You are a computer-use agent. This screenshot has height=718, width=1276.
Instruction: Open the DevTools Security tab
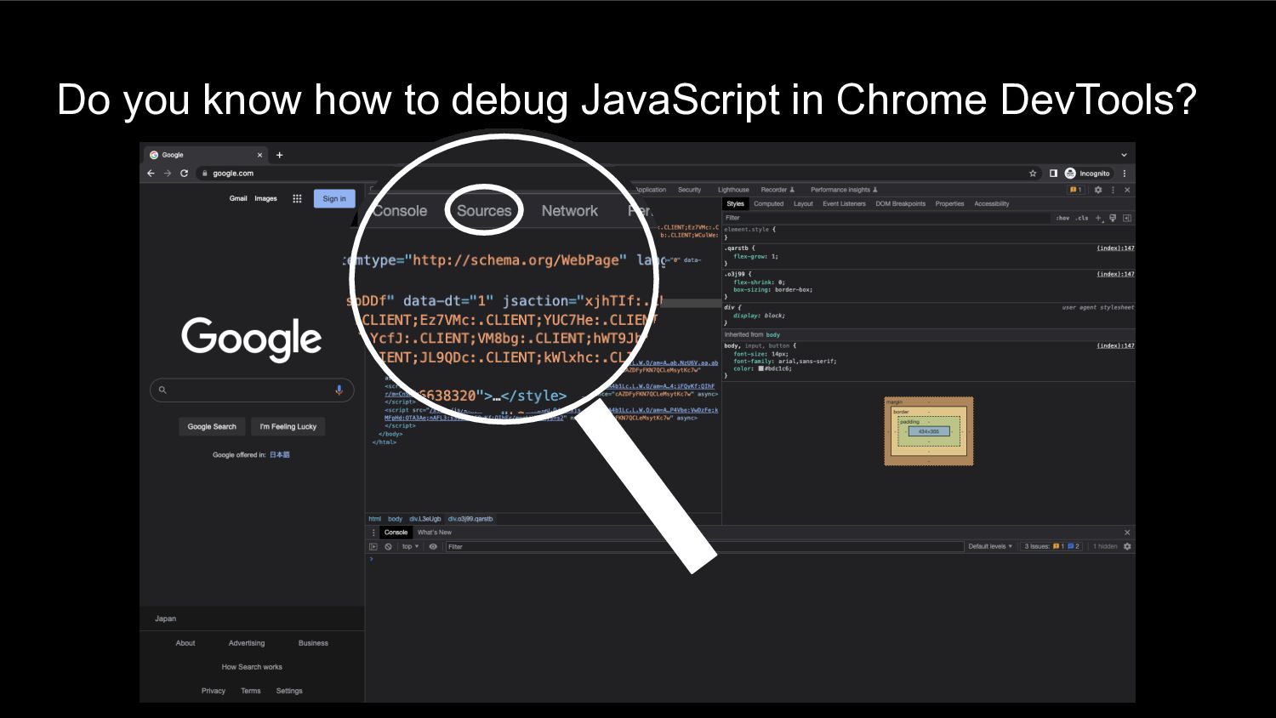(x=689, y=190)
